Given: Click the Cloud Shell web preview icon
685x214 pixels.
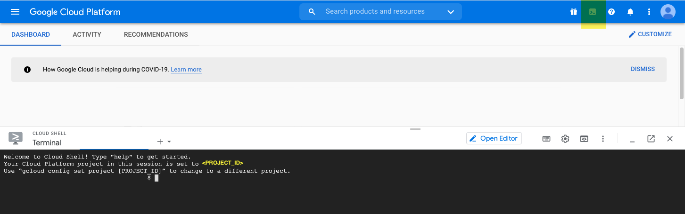Looking at the screenshot, I should pyautogui.click(x=584, y=139).
